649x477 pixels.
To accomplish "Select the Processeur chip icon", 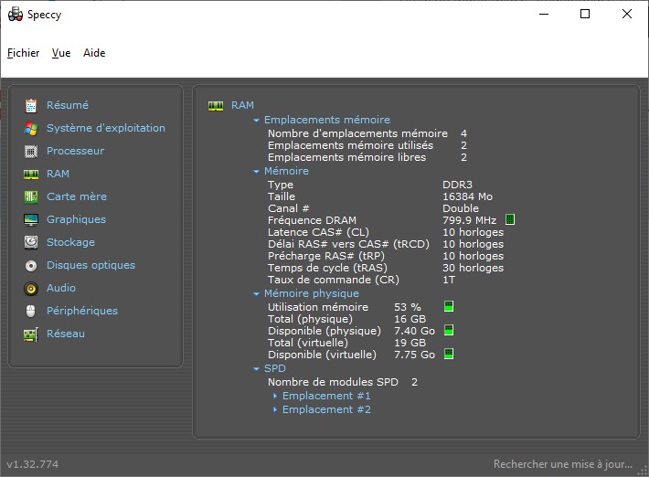I will click(x=31, y=151).
